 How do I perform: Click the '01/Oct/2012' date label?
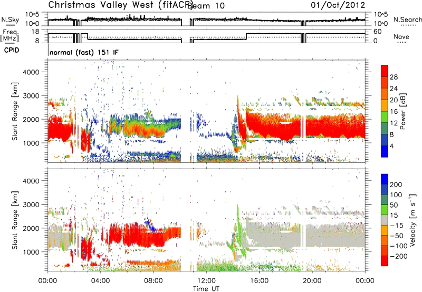338,5
